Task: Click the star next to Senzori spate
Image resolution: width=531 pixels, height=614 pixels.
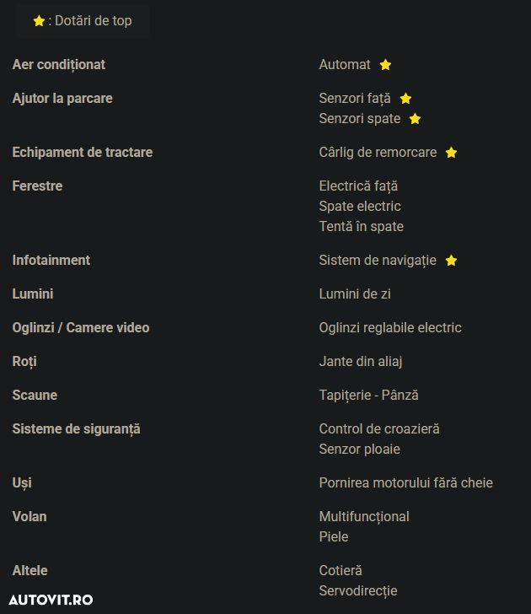Action: click(x=415, y=119)
